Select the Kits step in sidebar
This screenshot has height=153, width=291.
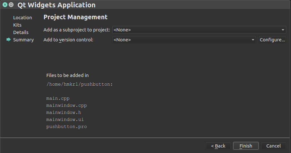tap(17, 25)
